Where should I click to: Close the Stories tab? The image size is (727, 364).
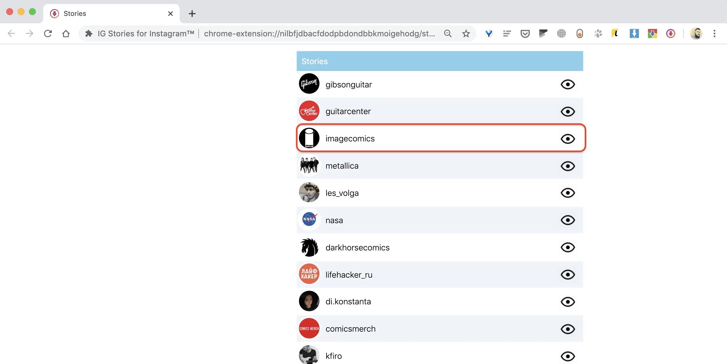coord(171,13)
